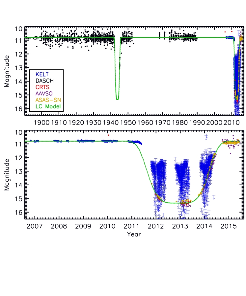Click the 1900 tick label

click(x=41, y=123)
